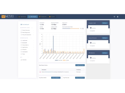Click the Bandwidth sidebar icon
Screen dimensions: 125x93
click(x=21, y=43)
